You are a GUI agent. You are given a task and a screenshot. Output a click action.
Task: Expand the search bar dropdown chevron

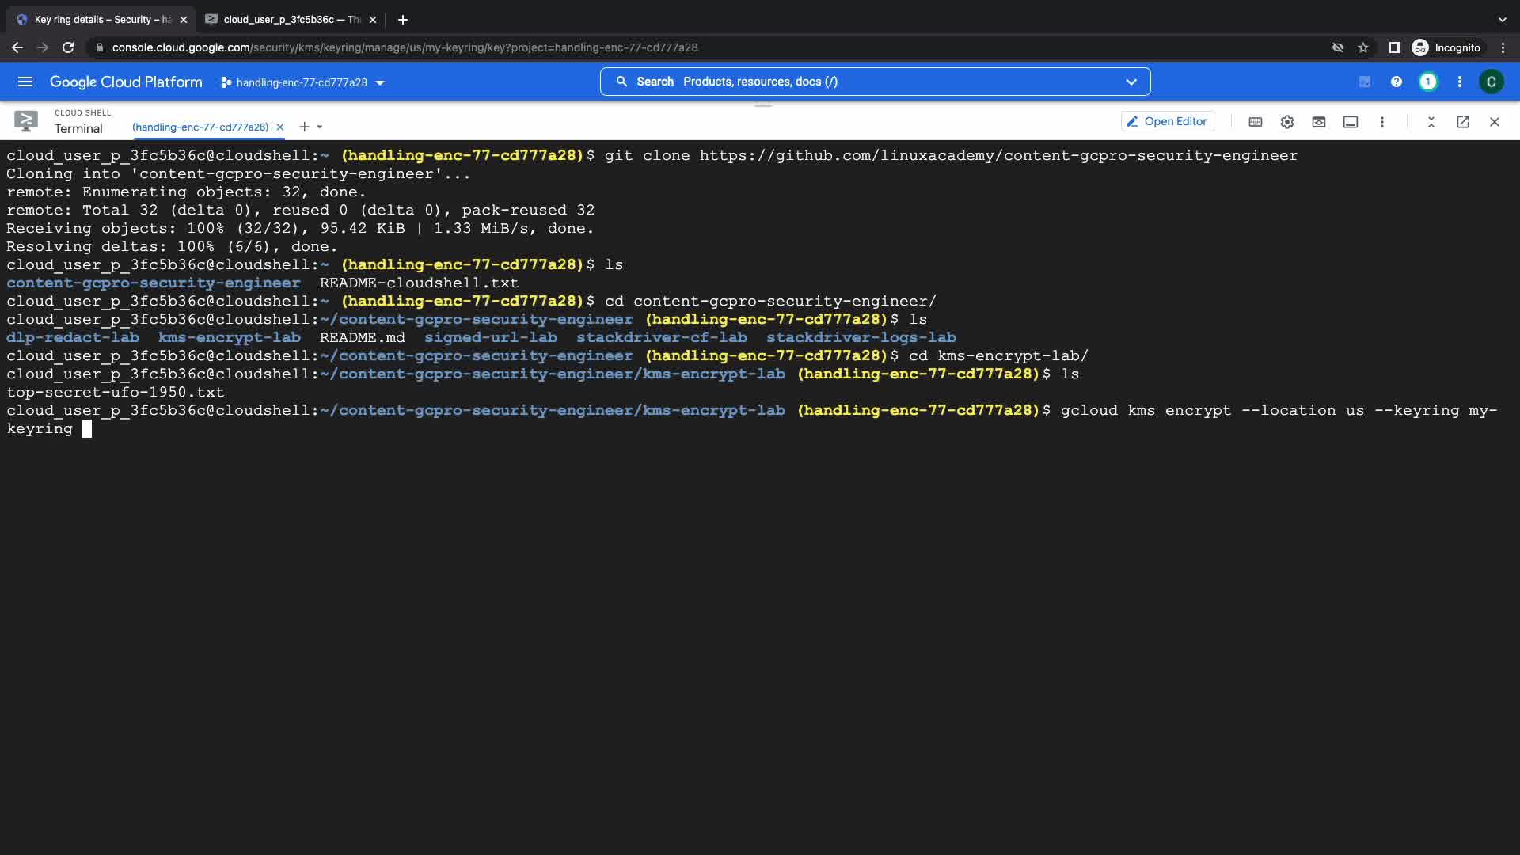pos(1130,82)
